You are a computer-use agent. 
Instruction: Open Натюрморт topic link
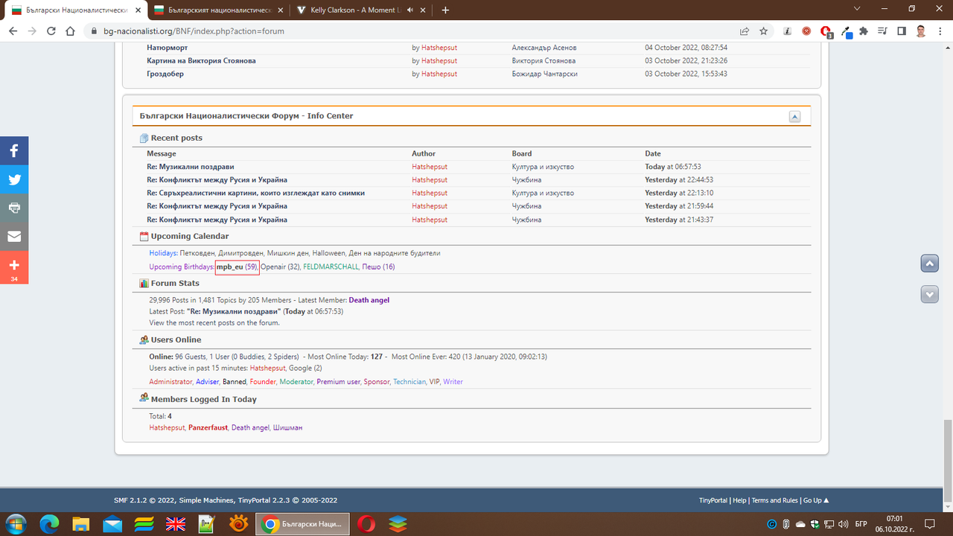pos(168,48)
